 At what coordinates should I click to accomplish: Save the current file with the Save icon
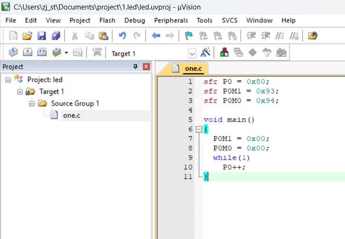coord(41,36)
